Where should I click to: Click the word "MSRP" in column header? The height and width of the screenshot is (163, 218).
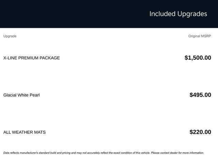[206, 36]
